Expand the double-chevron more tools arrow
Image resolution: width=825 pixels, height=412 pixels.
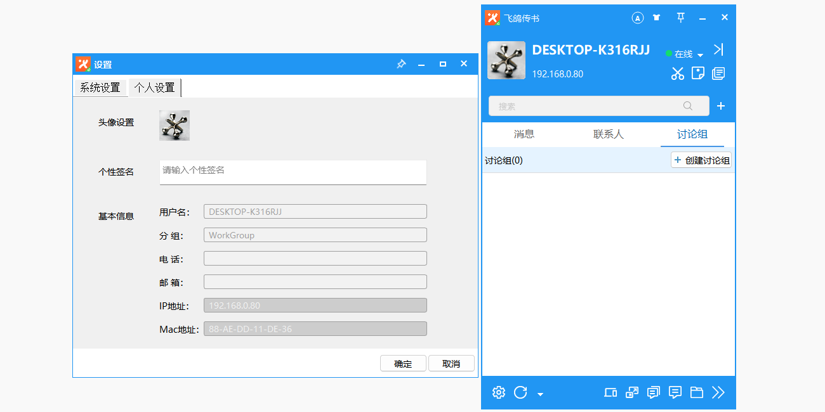718,392
